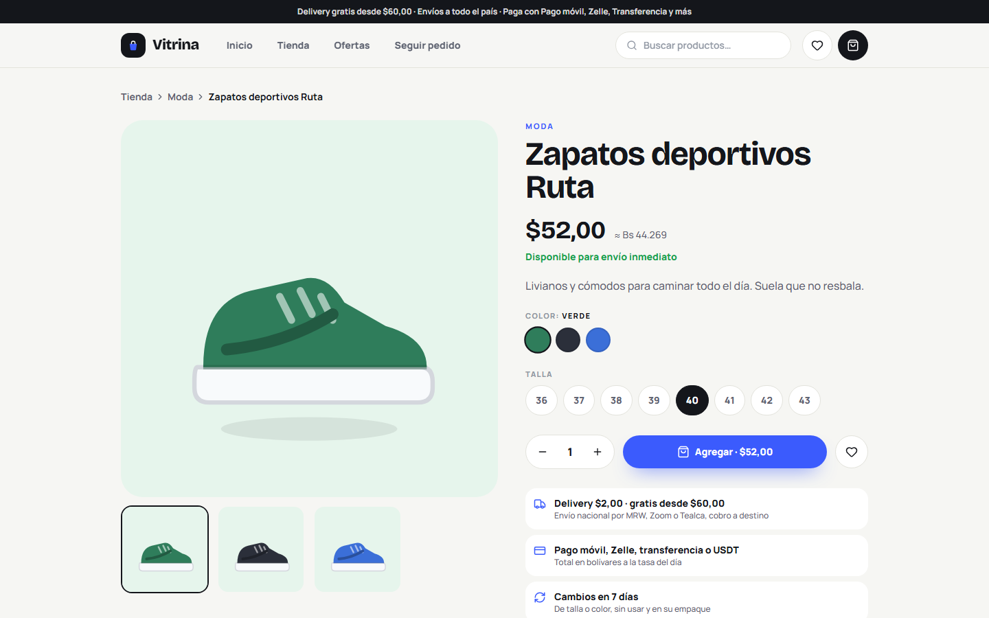Go to Inicio in the navigation
989x618 pixels.
tap(240, 45)
